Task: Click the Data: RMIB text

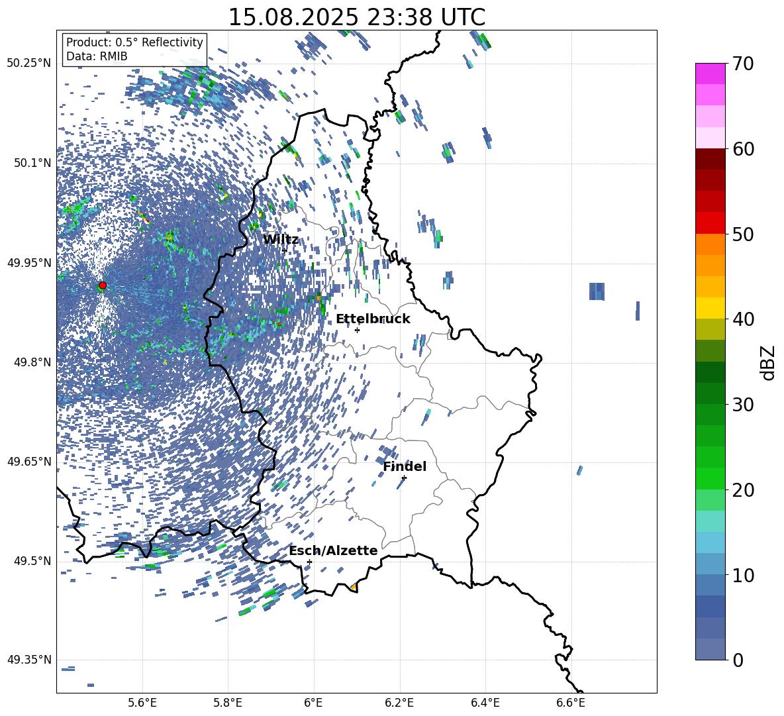Action: pyautogui.click(x=97, y=56)
